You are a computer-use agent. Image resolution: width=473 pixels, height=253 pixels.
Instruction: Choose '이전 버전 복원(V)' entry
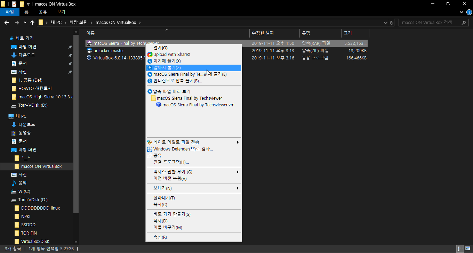(194, 178)
